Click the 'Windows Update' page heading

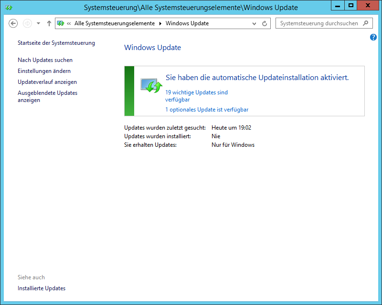coord(152,48)
